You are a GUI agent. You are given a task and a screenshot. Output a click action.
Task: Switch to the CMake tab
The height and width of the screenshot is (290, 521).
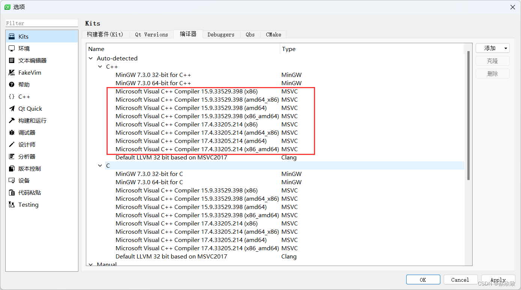pos(273,34)
